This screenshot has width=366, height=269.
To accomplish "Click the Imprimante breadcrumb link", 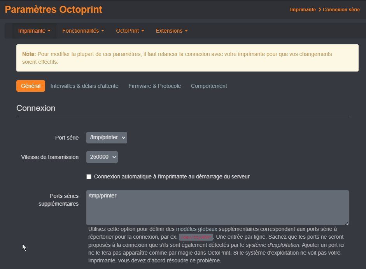I will [303, 10].
